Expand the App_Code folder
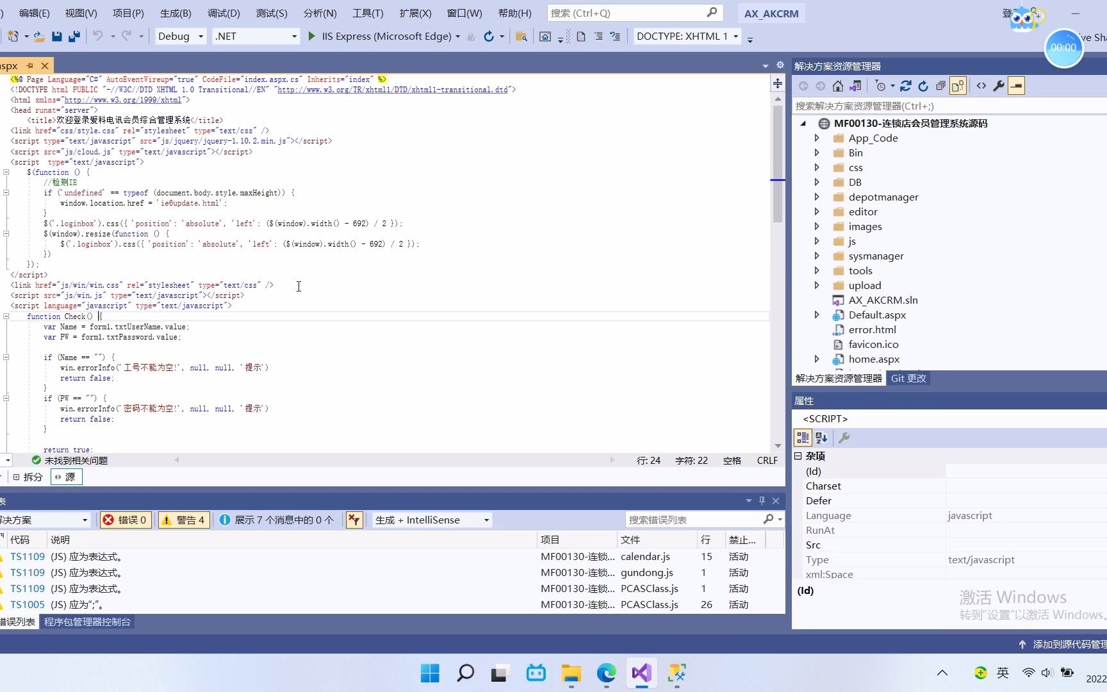This screenshot has width=1107, height=692. [x=817, y=138]
